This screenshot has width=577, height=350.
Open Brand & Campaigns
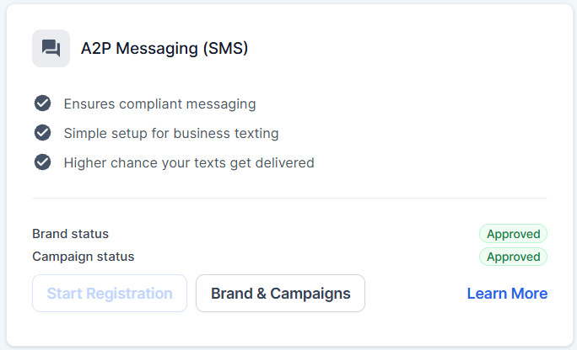(280, 294)
